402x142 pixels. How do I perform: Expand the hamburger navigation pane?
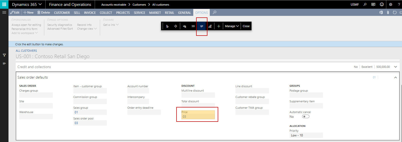4,12
